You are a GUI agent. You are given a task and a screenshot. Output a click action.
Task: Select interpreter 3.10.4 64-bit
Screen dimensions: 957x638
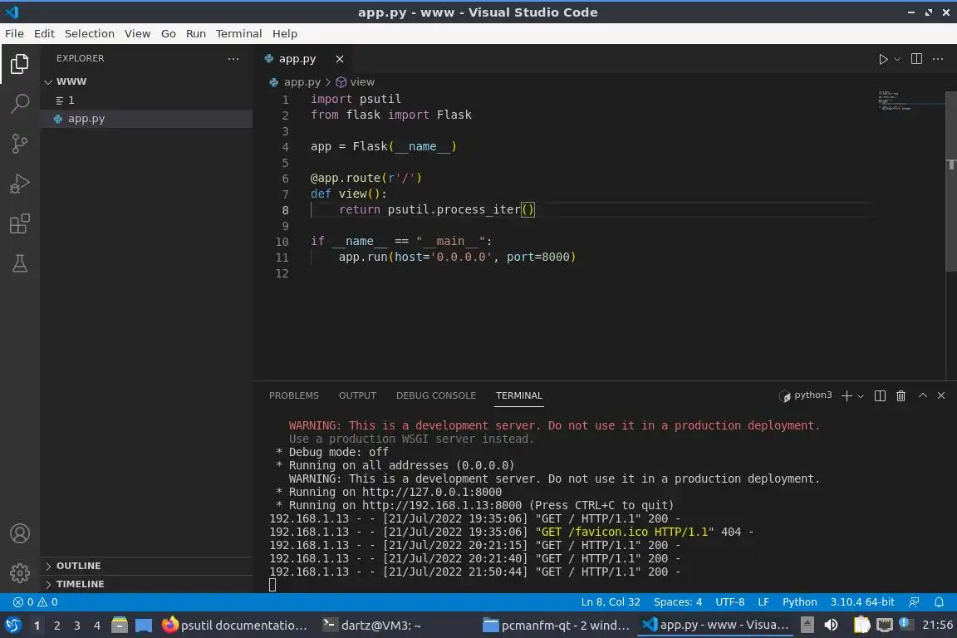pos(861,602)
